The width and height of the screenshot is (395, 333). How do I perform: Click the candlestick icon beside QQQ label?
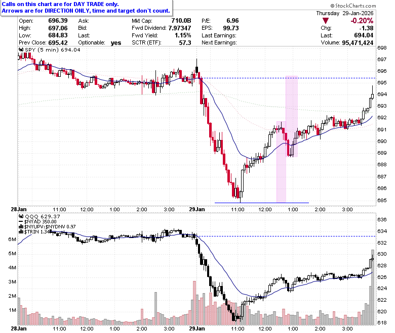click(x=21, y=216)
